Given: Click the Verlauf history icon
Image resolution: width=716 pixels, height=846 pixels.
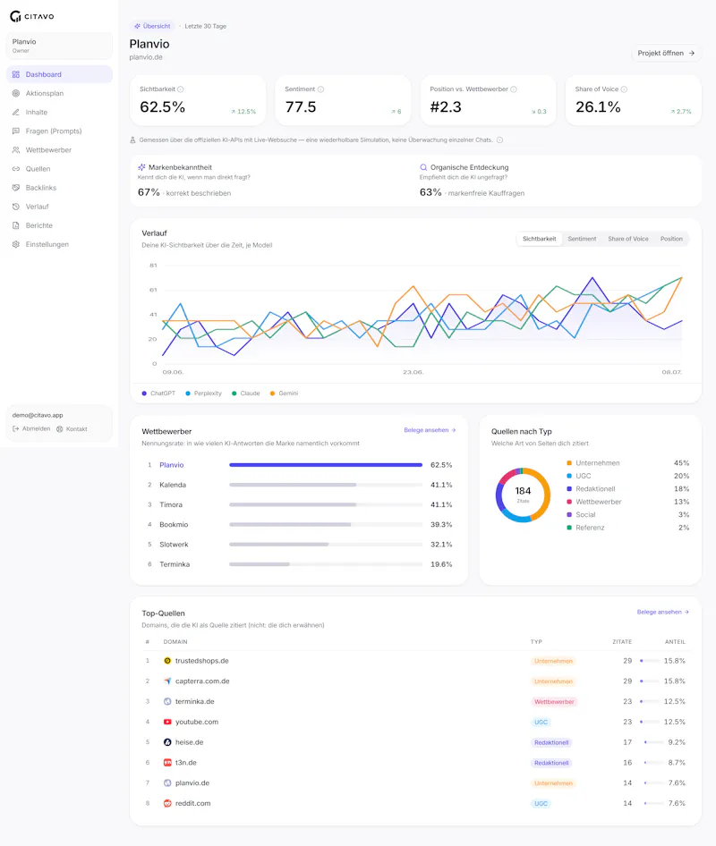Looking at the screenshot, I should point(15,207).
